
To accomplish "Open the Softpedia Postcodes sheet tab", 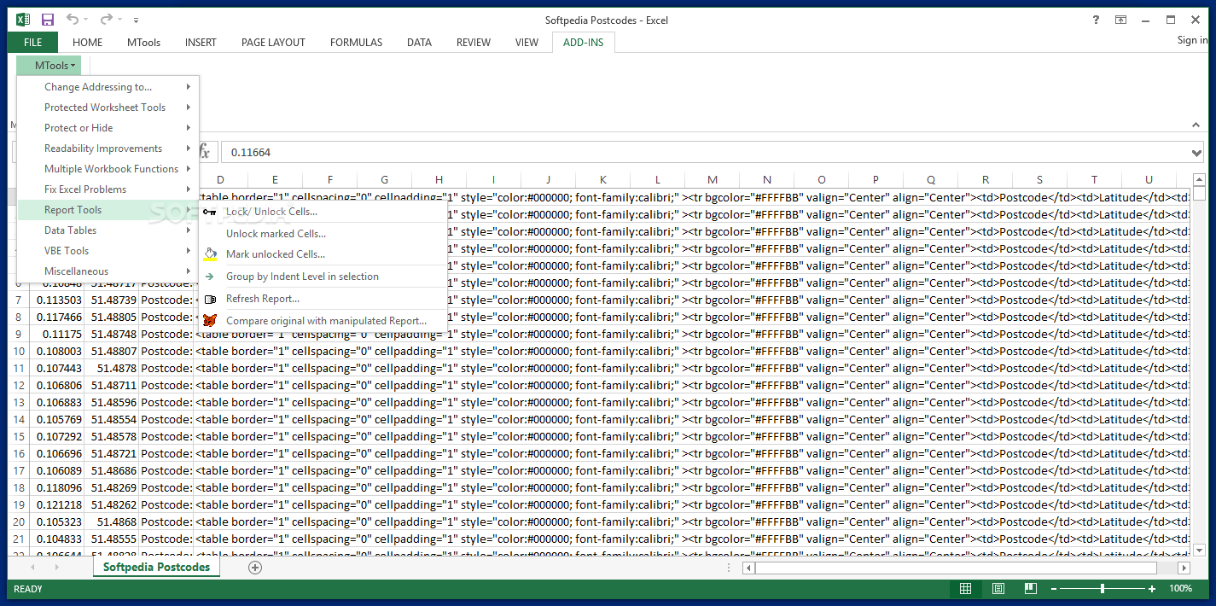I will (x=156, y=567).
